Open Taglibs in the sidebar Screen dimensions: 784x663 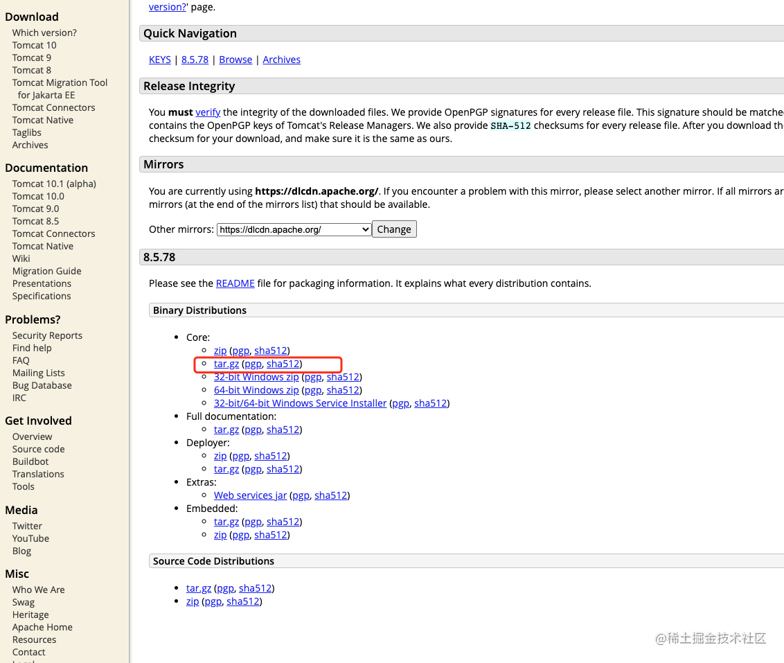(27, 132)
